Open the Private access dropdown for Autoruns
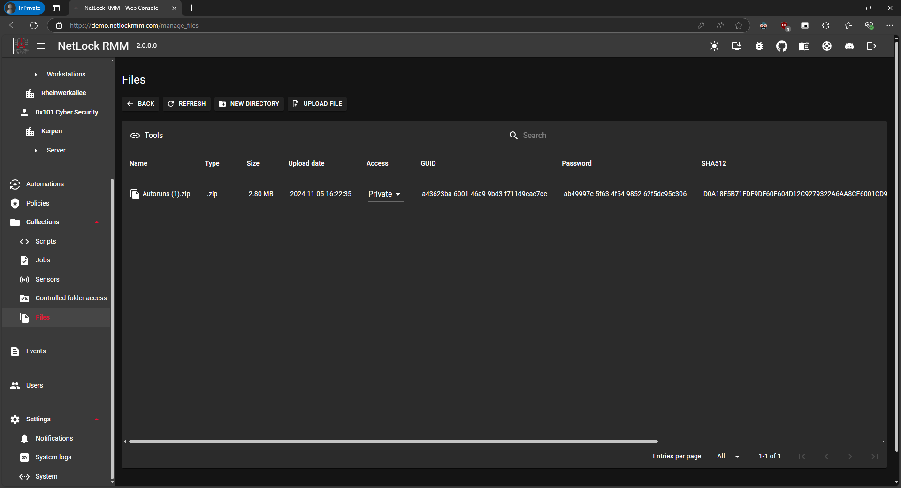Image resolution: width=901 pixels, height=488 pixels. coord(385,194)
